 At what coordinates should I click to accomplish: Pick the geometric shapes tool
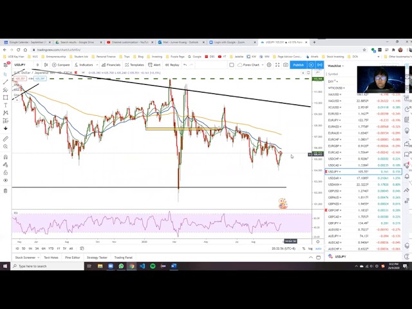point(6,97)
